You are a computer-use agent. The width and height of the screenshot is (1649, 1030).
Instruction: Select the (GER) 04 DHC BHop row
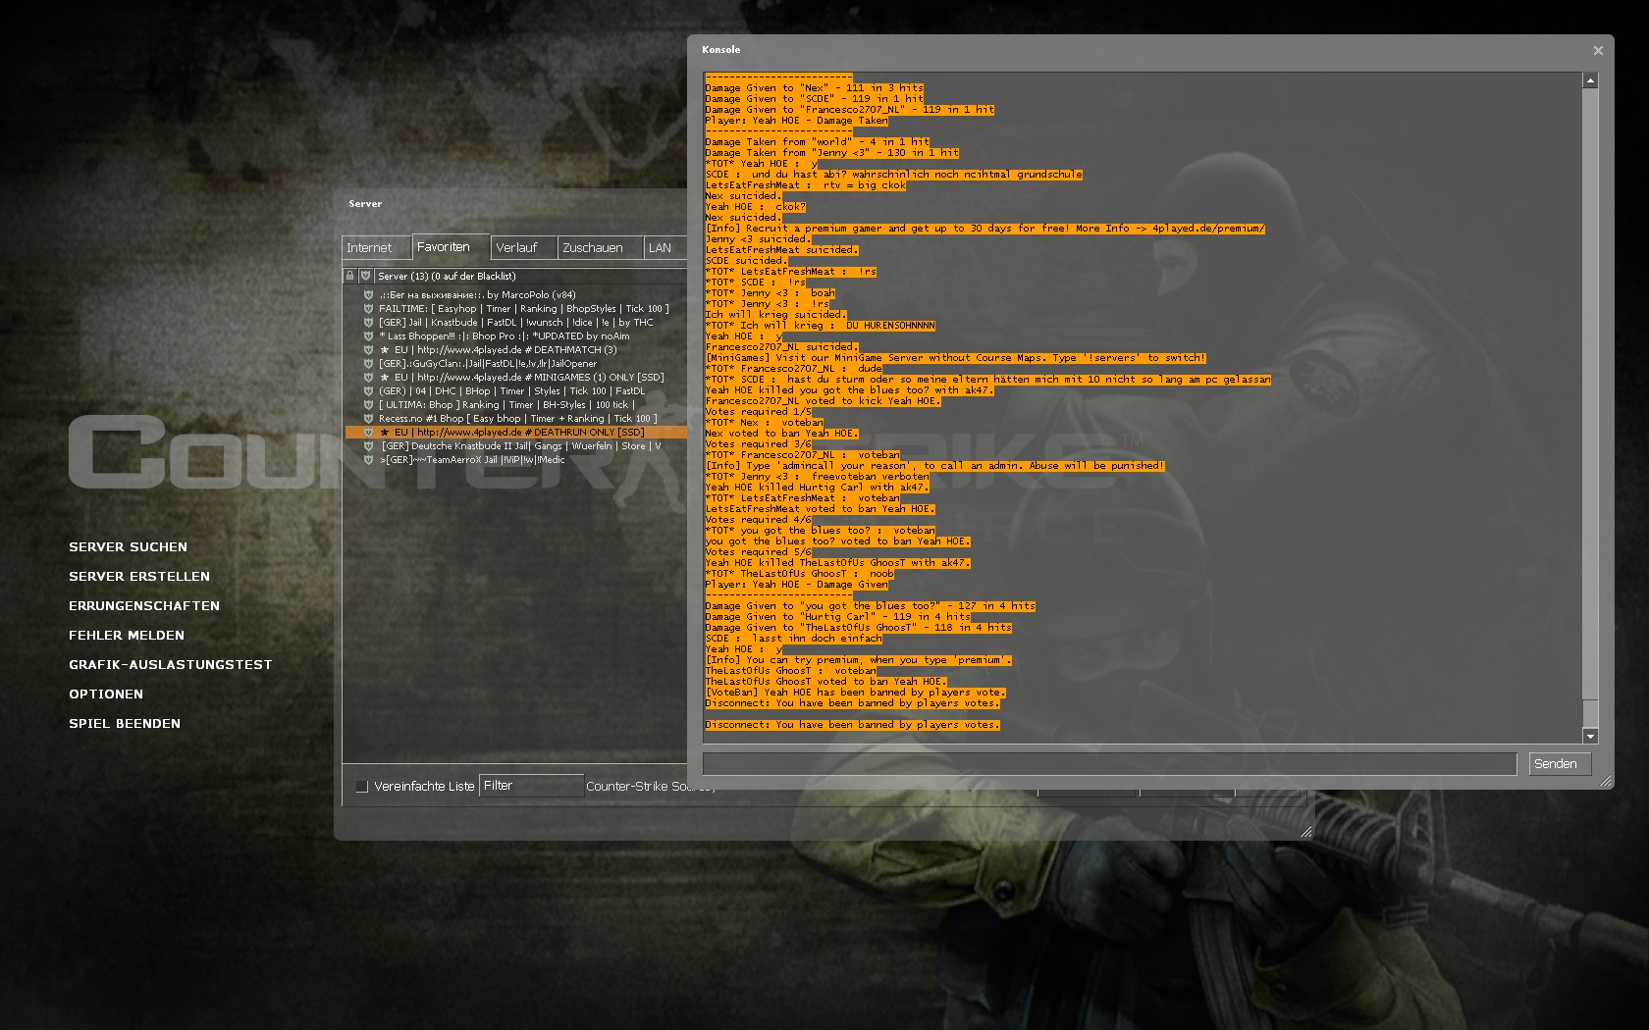(x=515, y=390)
